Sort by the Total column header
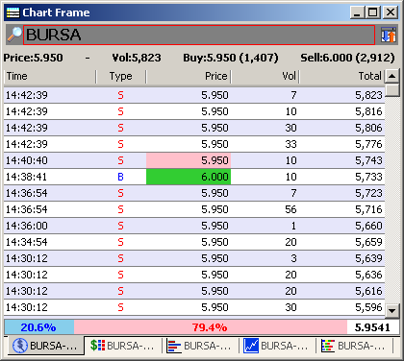404x361 pixels. click(x=341, y=77)
